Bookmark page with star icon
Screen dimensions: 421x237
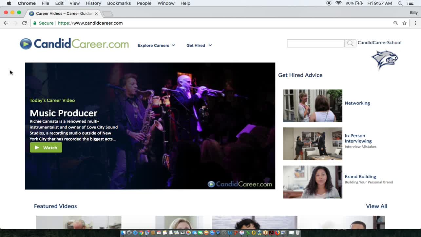tap(405, 23)
